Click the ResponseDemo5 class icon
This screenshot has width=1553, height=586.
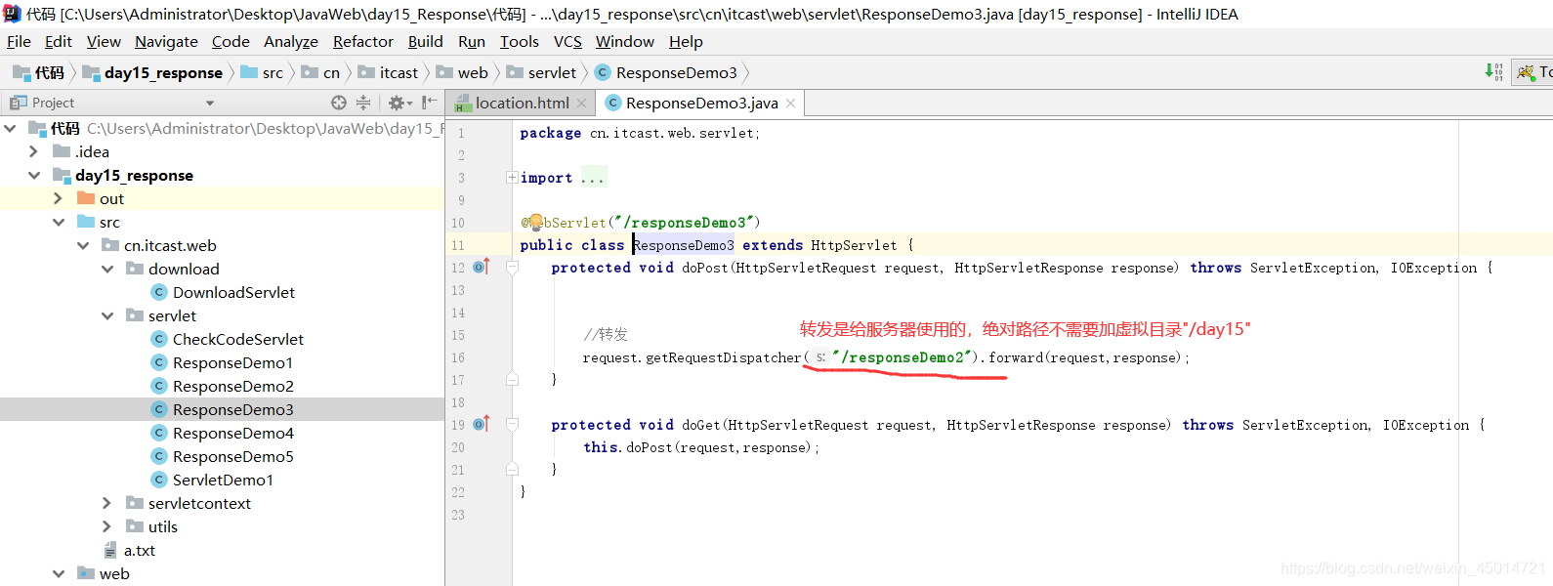[159, 456]
